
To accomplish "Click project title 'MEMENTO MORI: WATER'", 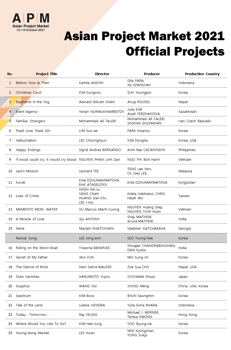I will (x=37, y=209).
